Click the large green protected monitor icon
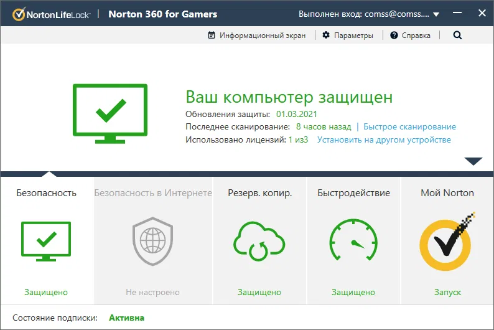 (x=110, y=113)
